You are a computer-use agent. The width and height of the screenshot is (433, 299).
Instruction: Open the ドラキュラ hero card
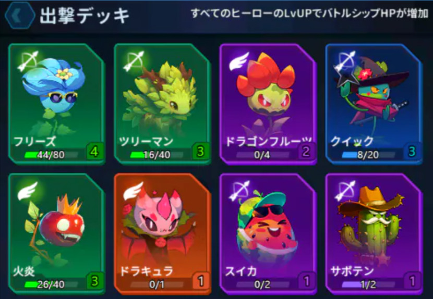(x=162, y=234)
